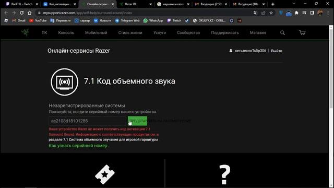Image resolution: width=334 pixels, height=188 pixels.
Task: Click the address bar URL
Action: pyautogui.click(x=87, y=13)
